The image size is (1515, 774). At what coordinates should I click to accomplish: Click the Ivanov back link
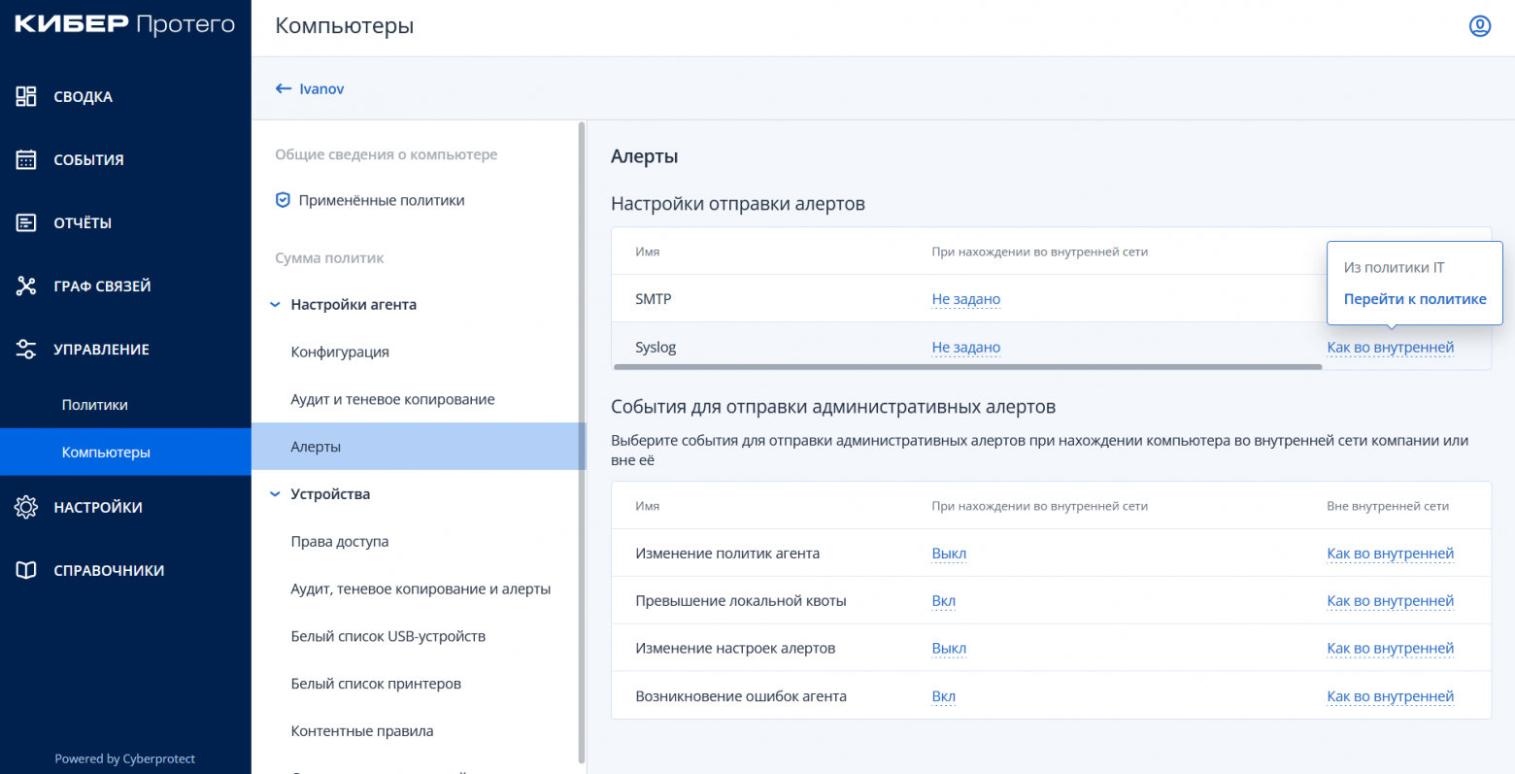click(x=321, y=88)
